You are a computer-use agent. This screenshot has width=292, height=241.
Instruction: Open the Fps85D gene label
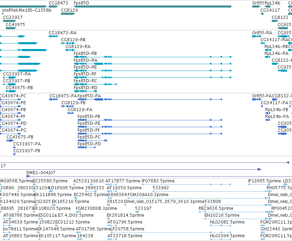81,3
